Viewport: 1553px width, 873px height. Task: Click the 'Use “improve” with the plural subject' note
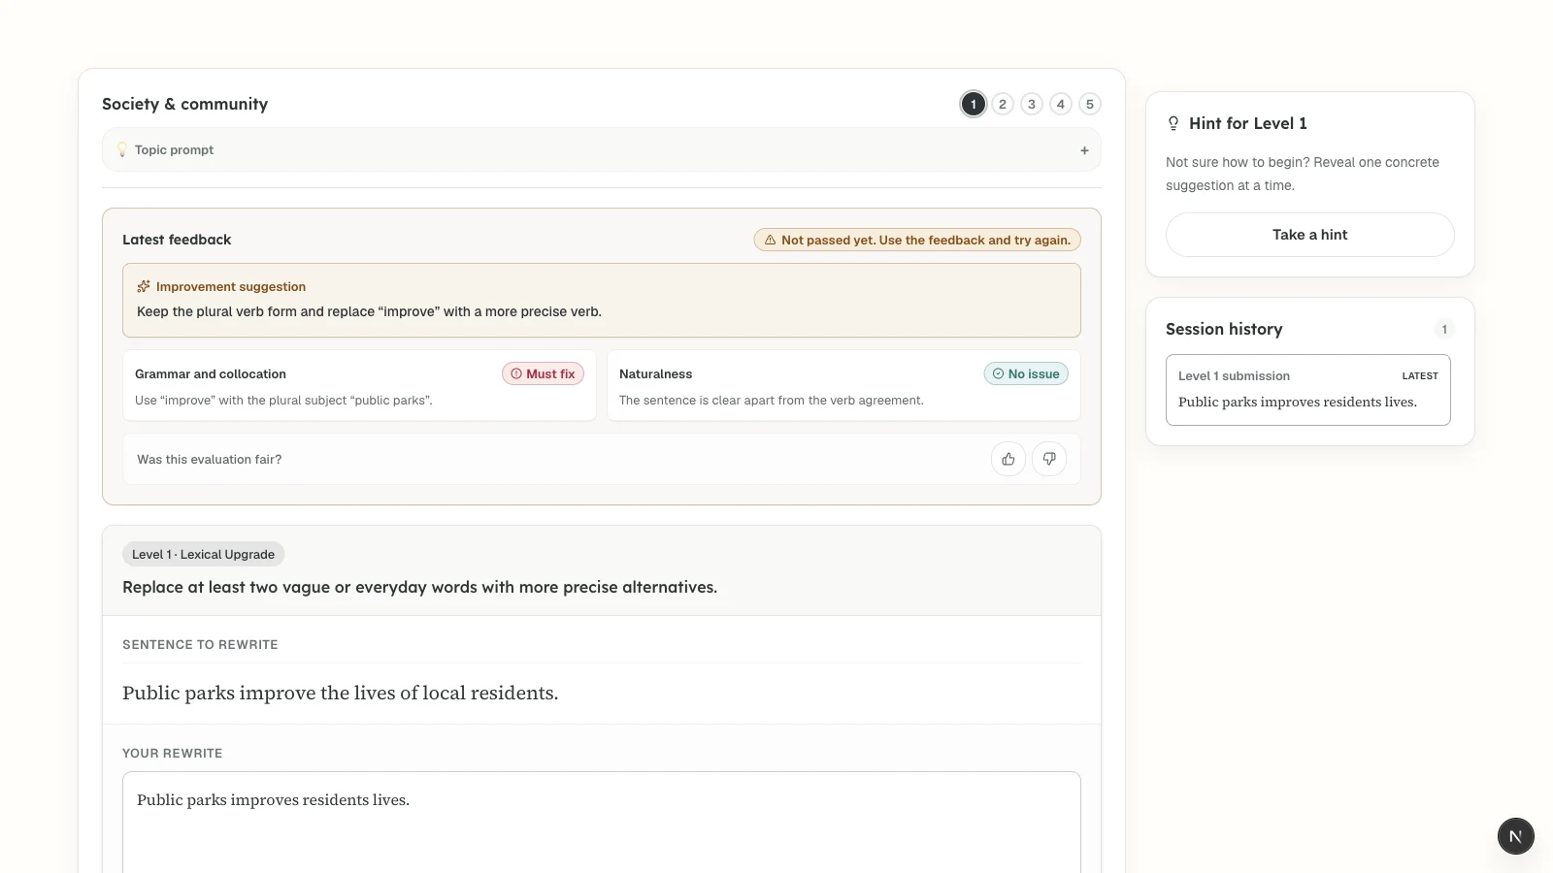pyautogui.click(x=283, y=400)
